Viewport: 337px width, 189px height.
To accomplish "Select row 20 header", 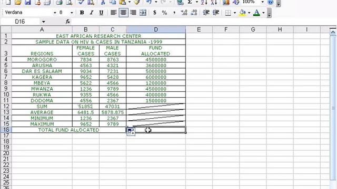I will click(6, 153).
